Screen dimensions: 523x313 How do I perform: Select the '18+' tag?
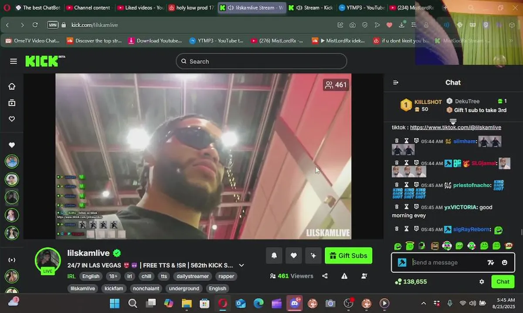click(113, 276)
